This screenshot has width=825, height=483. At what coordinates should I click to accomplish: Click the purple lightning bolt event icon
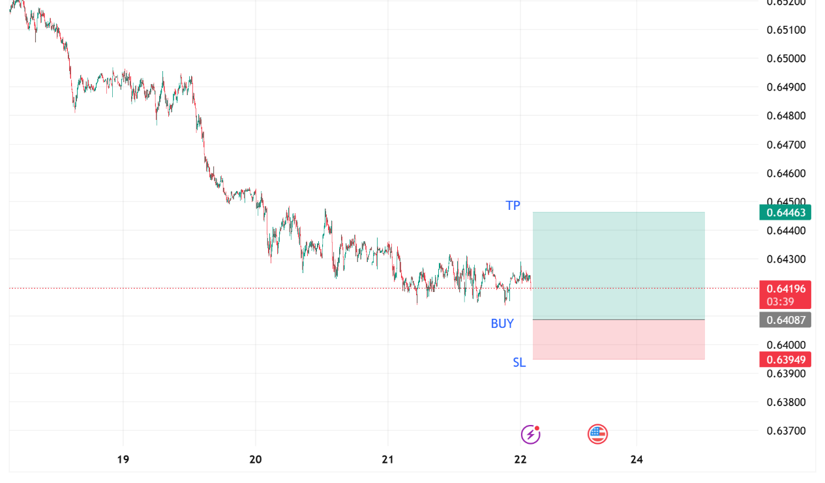[530, 434]
